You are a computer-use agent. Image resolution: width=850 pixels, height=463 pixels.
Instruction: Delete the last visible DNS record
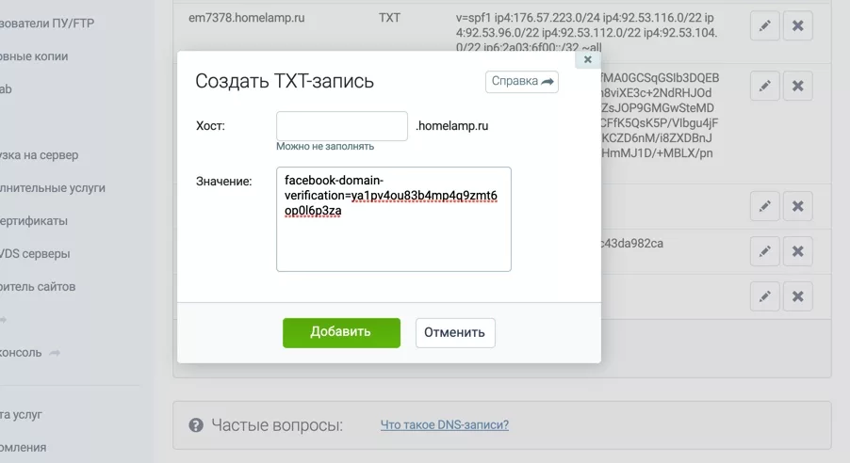click(x=797, y=296)
